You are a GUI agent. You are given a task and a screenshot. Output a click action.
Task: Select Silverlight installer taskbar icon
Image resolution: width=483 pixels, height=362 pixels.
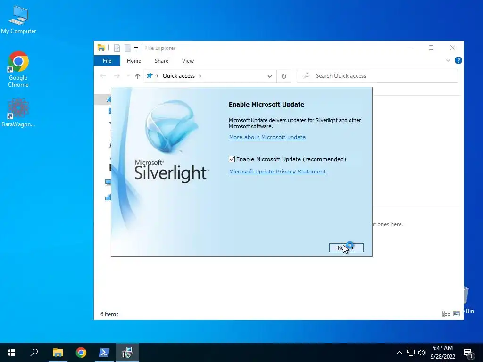(x=127, y=353)
